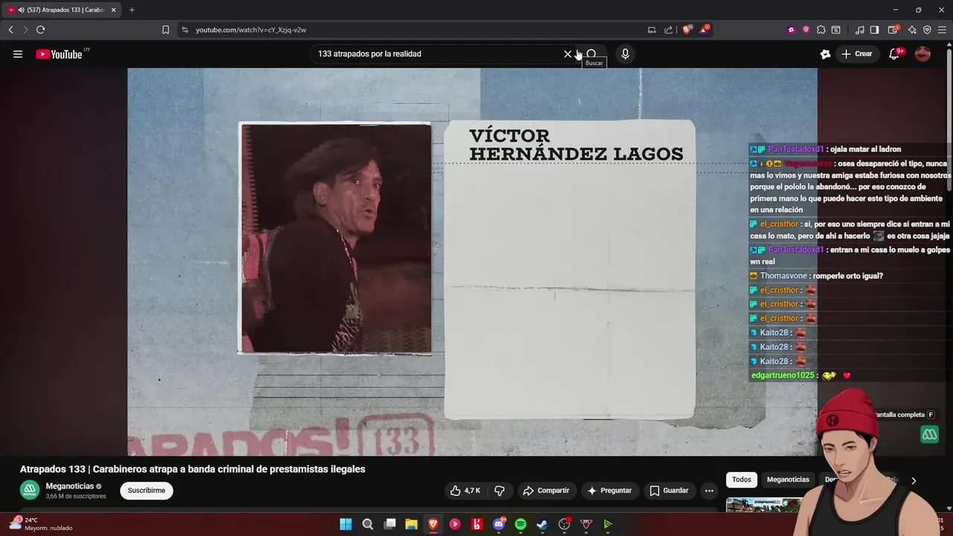Reload the current page
Viewport: 953px width, 536px height.
40,30
